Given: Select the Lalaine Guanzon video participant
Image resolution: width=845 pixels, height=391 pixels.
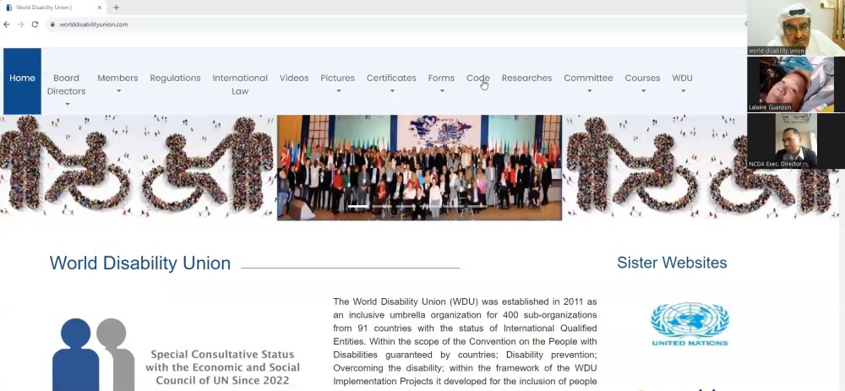Looking at the screenshot, I should point(795,84).
